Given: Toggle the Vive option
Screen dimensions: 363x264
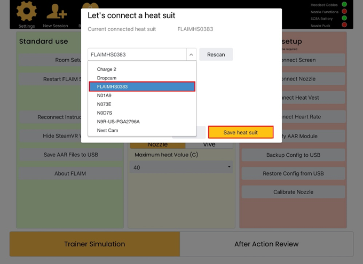Looking at the screenshot, I should click(x=209, y=145).
